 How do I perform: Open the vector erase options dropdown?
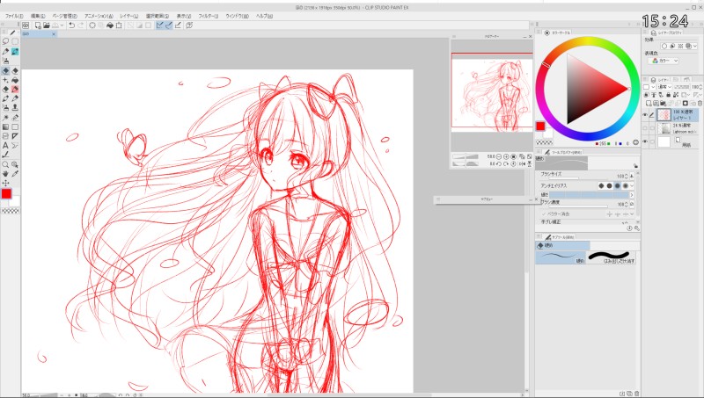[632, 214]
